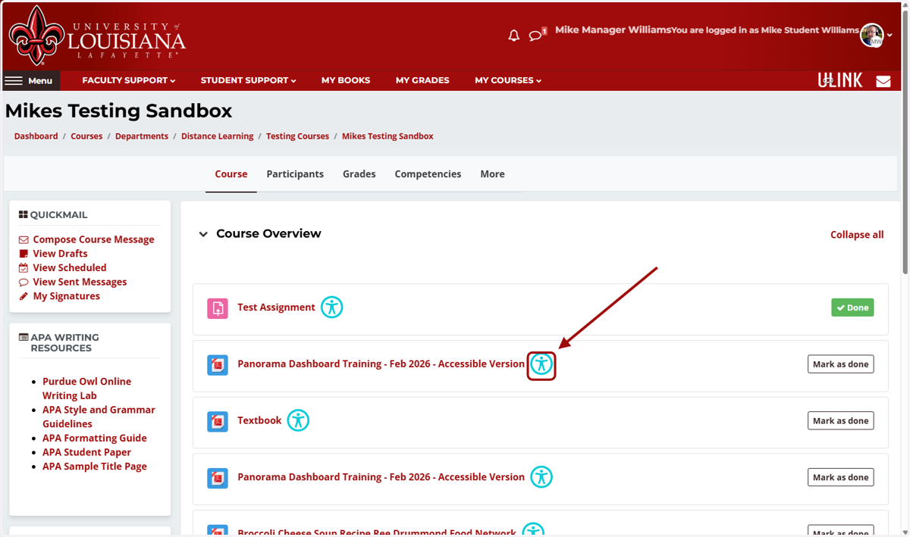Click accessibility icon of the Panorama row below Textbook

541,477
